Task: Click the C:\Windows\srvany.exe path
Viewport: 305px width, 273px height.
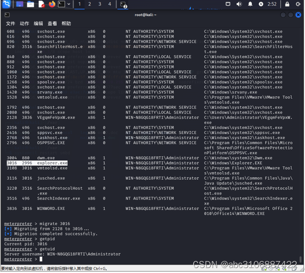Action: 230,92
